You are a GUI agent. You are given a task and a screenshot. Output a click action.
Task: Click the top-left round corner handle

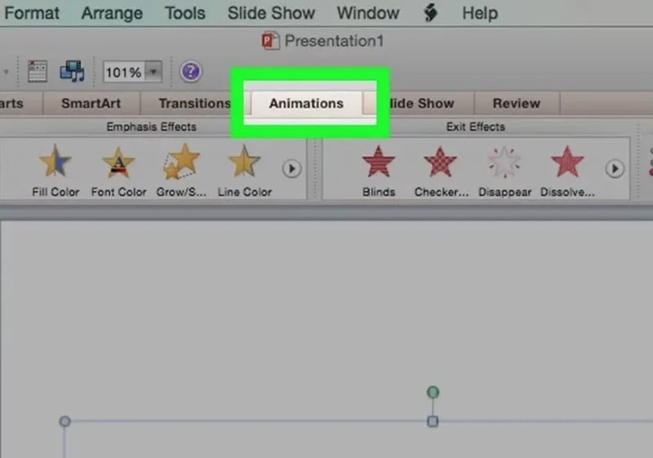pos(64,421)
